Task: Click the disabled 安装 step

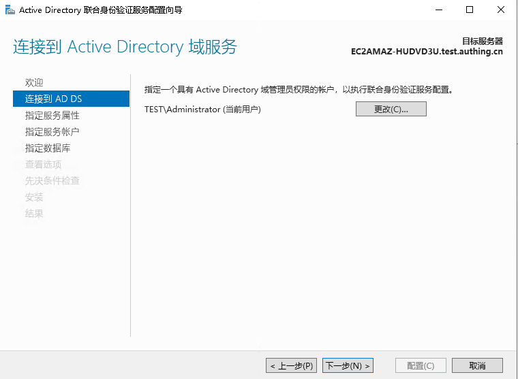Action: point(34,197)
